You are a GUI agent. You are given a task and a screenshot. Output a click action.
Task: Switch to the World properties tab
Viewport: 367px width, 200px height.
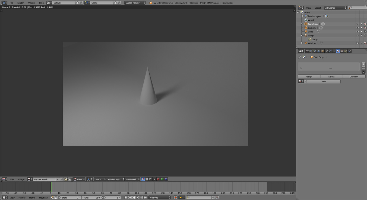pyautogui.click(x=318, y=51)
